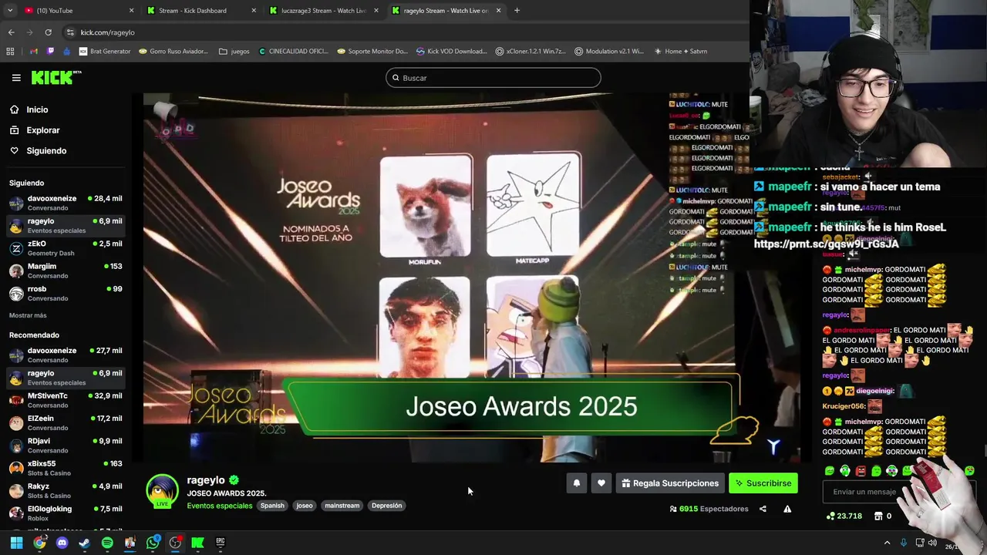Click the green Suscribirse button
The height and width of the screenshot is (555, 987).
[763, 483]
